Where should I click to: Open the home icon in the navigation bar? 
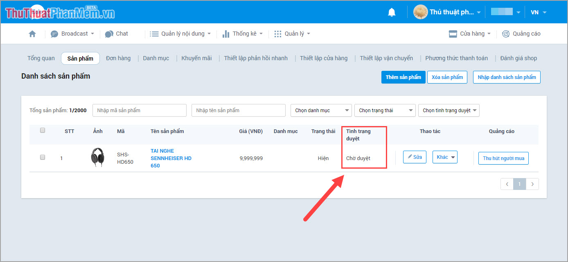pyautogui.click(x=32, y=34)
